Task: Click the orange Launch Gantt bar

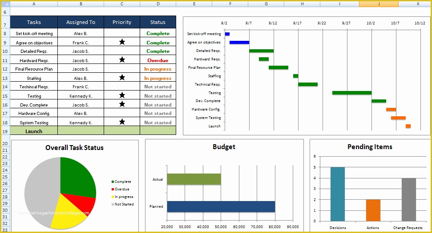Action: tap(408, 126)
